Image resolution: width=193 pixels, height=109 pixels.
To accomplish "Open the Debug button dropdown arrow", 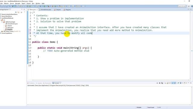I will tap(42, 6).
